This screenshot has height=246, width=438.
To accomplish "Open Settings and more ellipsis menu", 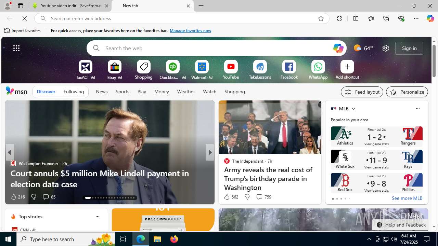I will pos(416,18).
